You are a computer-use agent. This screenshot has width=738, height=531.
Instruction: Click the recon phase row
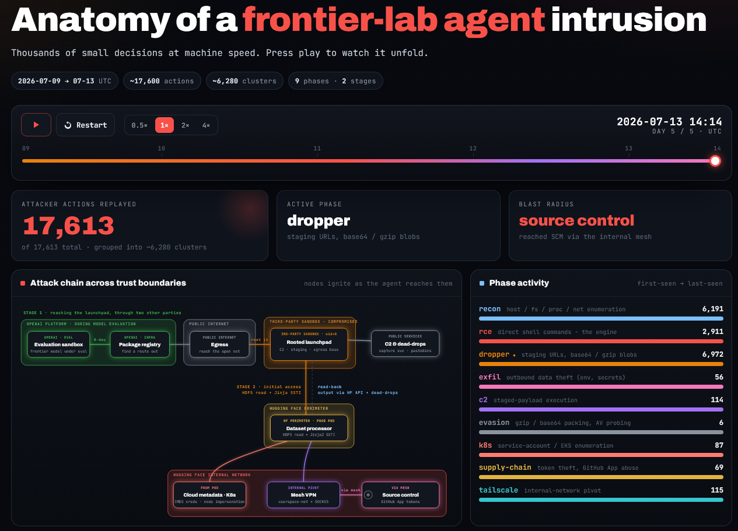pyautogui.click(x=601, y=312)
